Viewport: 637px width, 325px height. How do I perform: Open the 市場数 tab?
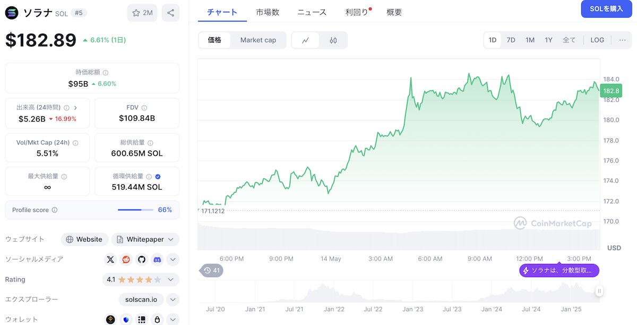268,12
